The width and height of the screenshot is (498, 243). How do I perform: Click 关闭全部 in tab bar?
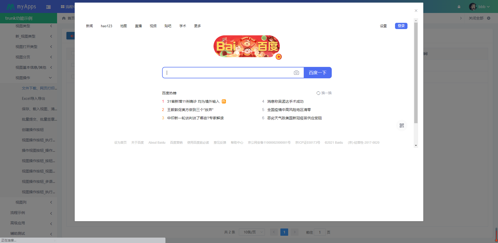[476, 18]
